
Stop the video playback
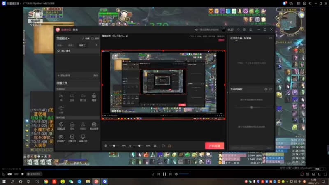click(x=153, y=174)
